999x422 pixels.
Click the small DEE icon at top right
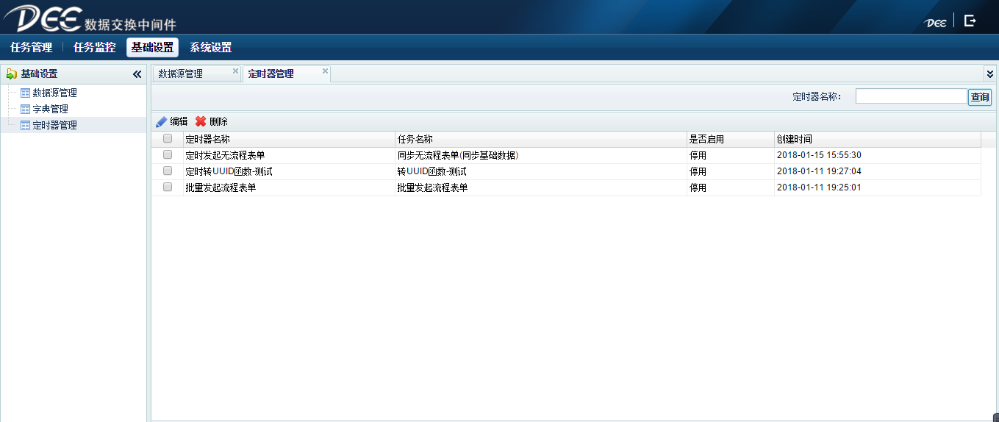[935, 23]
